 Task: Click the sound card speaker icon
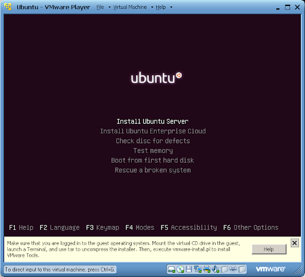216,269
